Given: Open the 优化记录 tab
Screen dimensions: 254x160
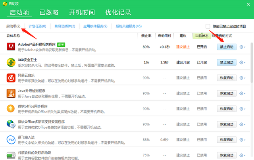Looking at the screenshot, I should point(118,12).
